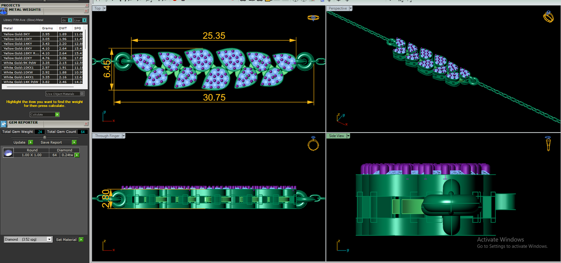This screenshot has height=263, width=561.
Task: Select the Yellow Gold:10KY row
Action: tap(43, 39)
